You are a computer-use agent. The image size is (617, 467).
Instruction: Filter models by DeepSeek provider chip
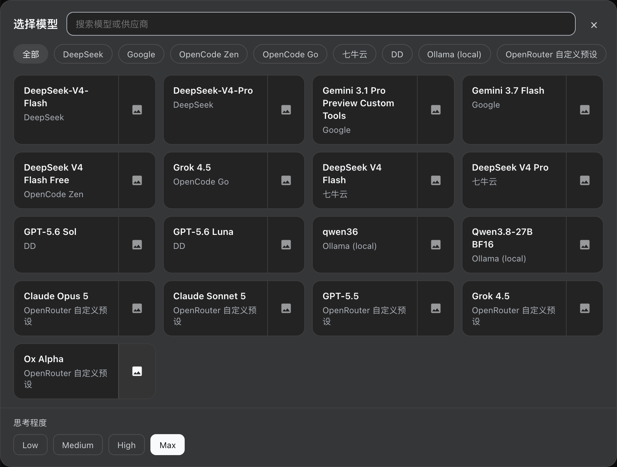click(x=83, y=54)
